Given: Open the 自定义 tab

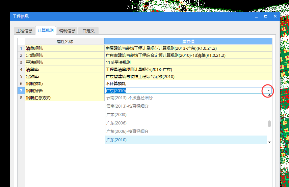Looking at the screenshot, I should point(88,31).
